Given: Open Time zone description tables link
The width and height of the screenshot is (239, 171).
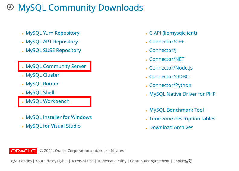Looking at the screenshot, I should (x=182, y=119).
